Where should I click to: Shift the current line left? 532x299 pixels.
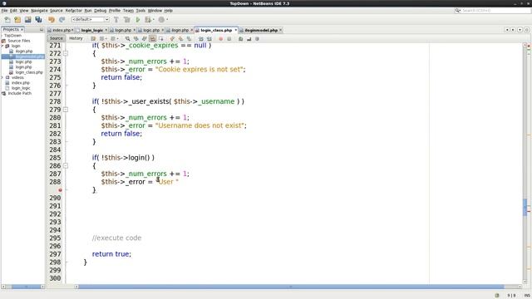[201, 39]
